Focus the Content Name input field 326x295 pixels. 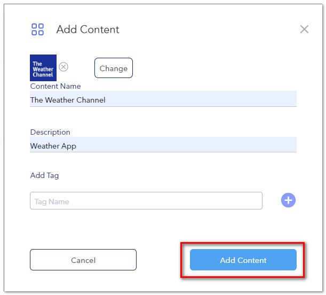[163, 99]
